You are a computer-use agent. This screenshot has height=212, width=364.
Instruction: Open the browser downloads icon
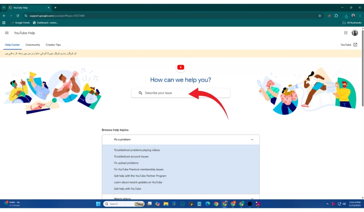[346, 16]
